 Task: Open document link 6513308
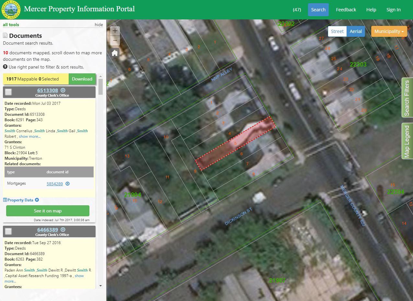click(48, 90)
